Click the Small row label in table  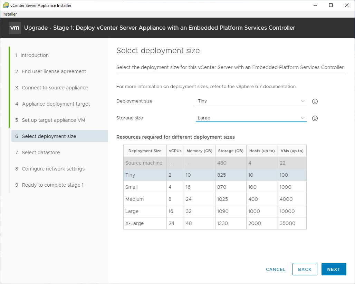click(x=131, y=187)
